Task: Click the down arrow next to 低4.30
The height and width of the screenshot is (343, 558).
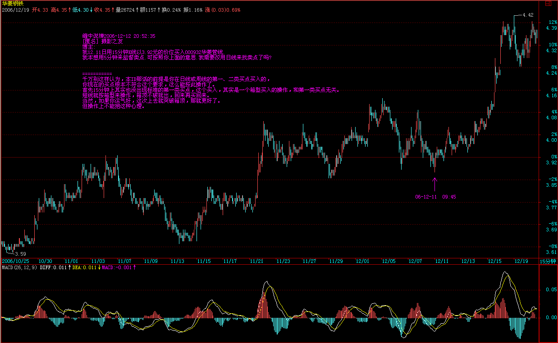Action: (x=91, y=9)
